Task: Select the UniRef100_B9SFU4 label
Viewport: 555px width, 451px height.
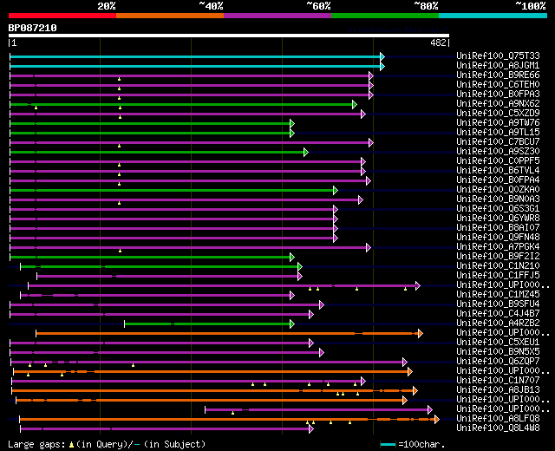Action: [498, 304]
